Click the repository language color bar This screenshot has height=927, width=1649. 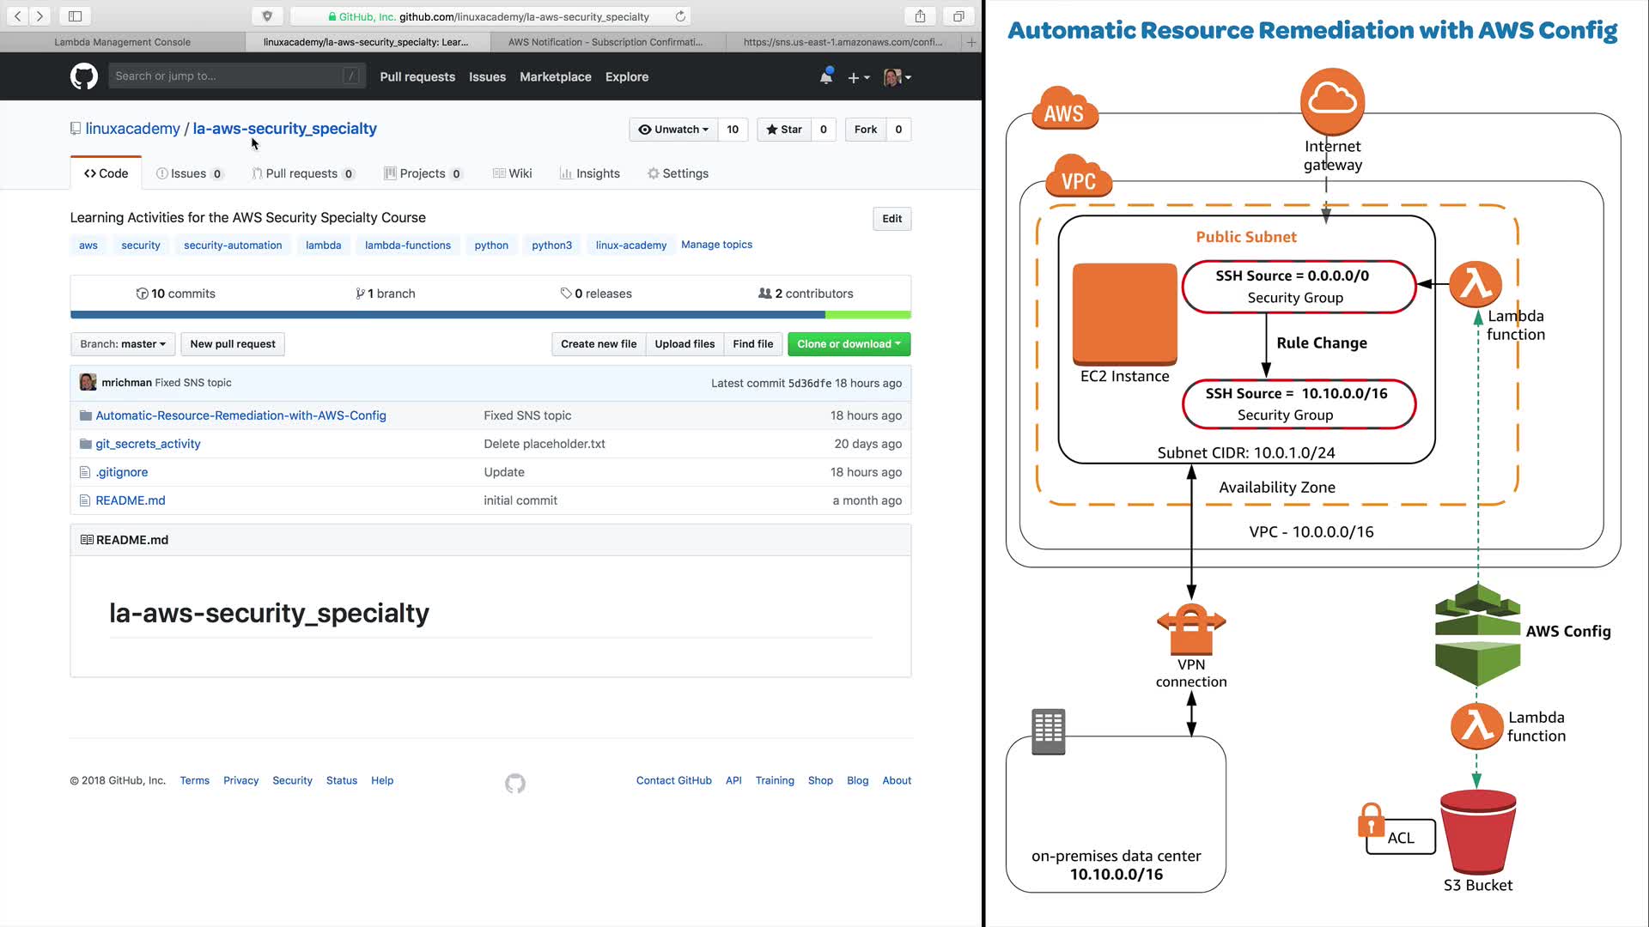[490, 315]
